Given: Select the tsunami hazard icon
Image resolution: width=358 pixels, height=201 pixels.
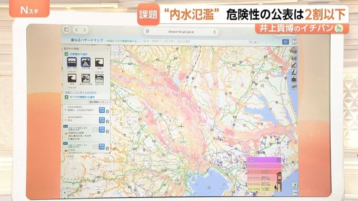Looking at the screenshot, I should (72, 78).
